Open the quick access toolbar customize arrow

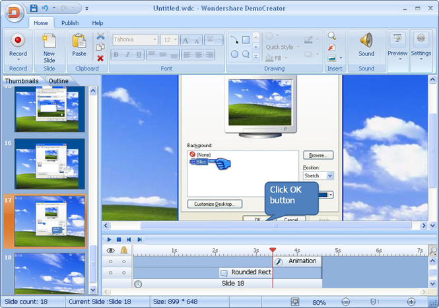tap(86, 9)
